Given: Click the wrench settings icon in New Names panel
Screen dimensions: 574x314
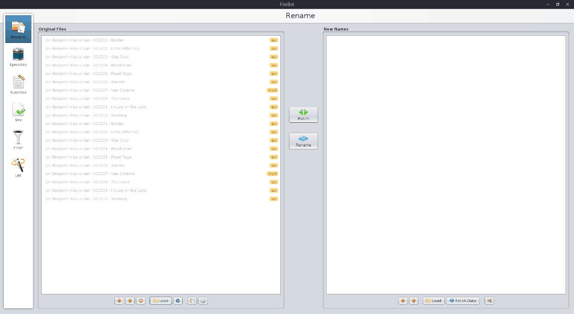Looking at the screenshot, I should coord(489,301).
